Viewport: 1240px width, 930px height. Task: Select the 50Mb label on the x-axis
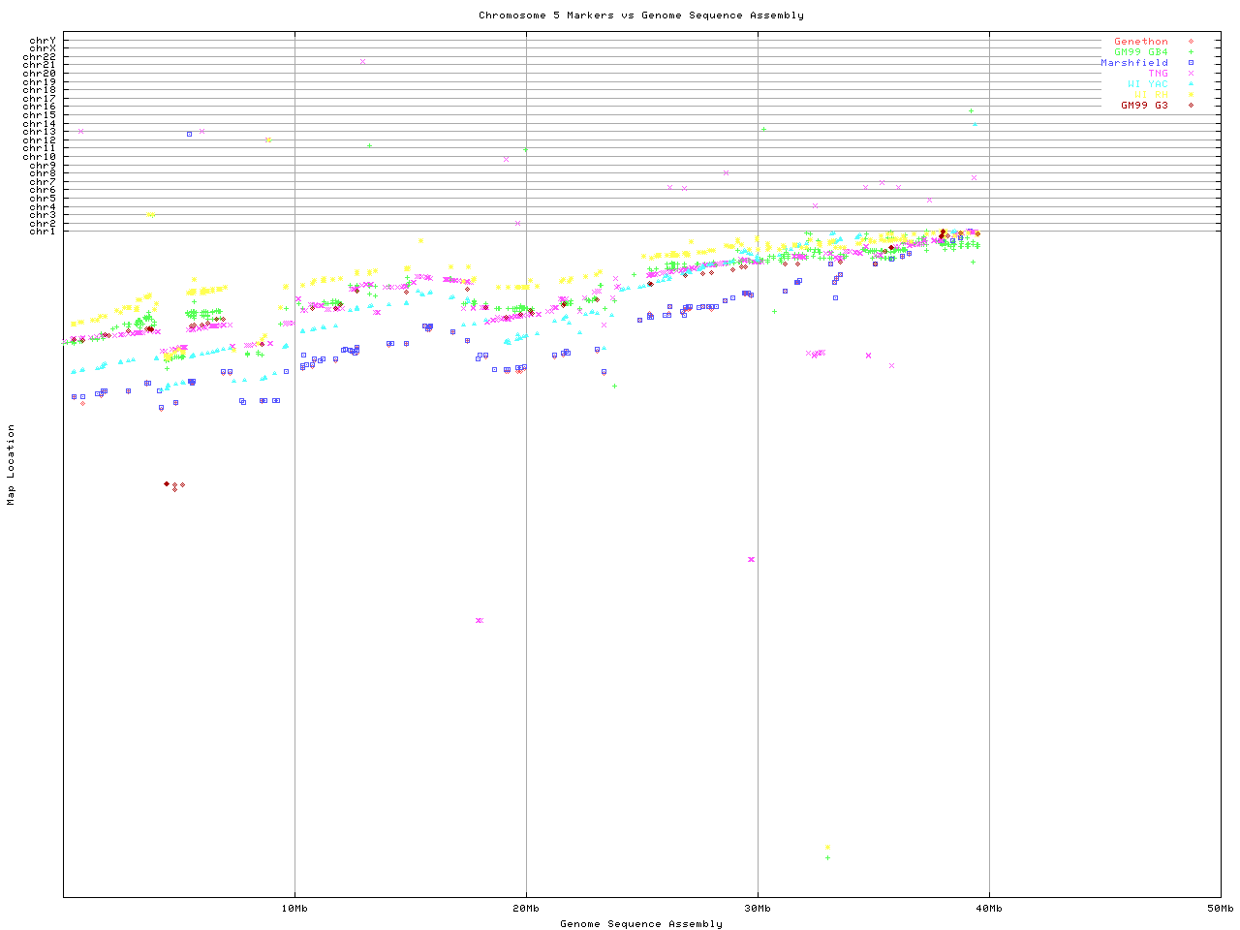click(1220, 909)
